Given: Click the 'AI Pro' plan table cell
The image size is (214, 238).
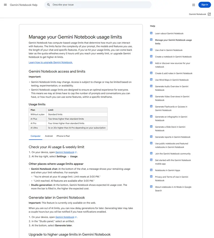Looking at the screenshot, I should click(x=37, y=123).
